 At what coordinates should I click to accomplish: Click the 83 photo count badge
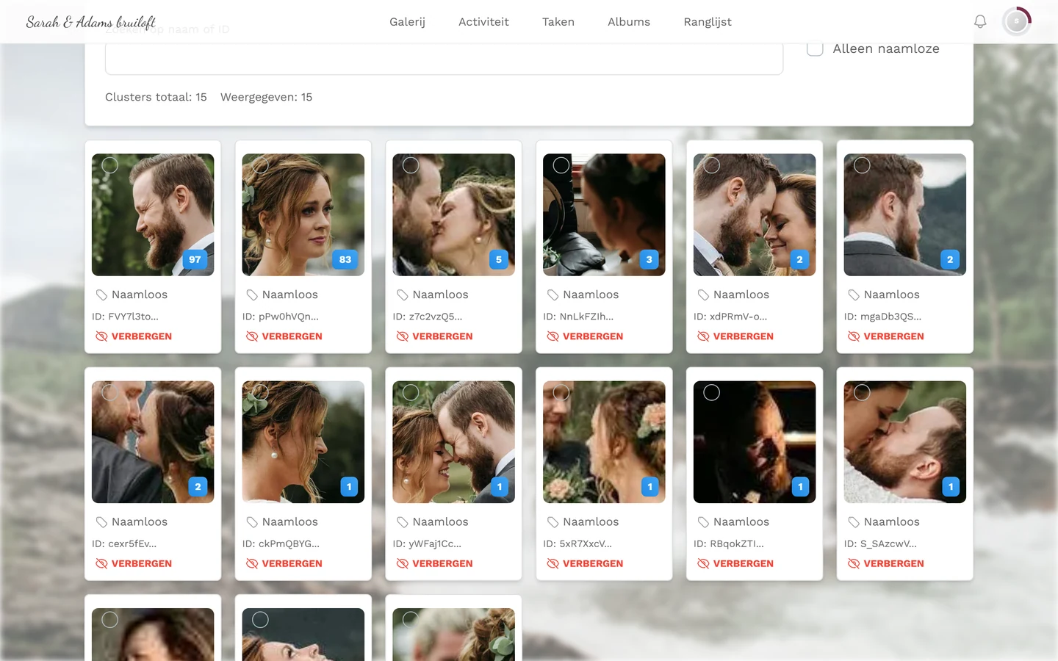coord(345,259)
